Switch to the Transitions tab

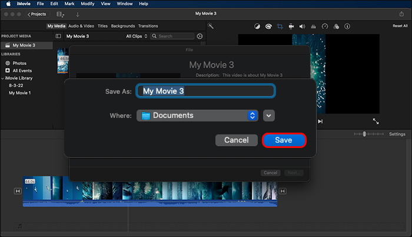148,26
